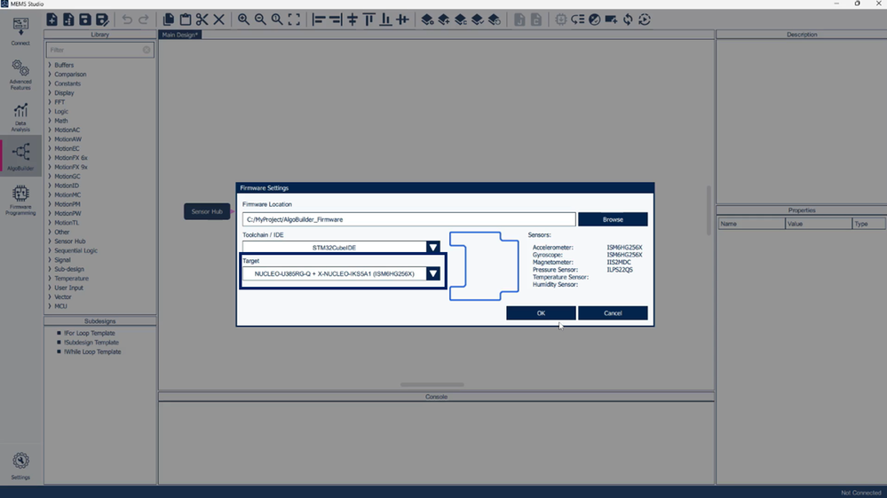Click the Align Left icon

319,20
